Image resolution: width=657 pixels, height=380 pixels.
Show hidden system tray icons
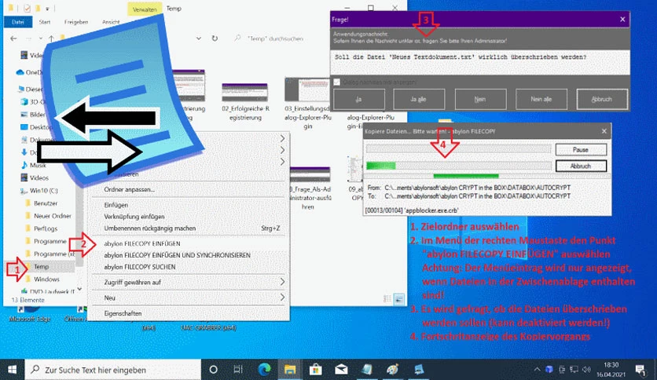[537, 370]
